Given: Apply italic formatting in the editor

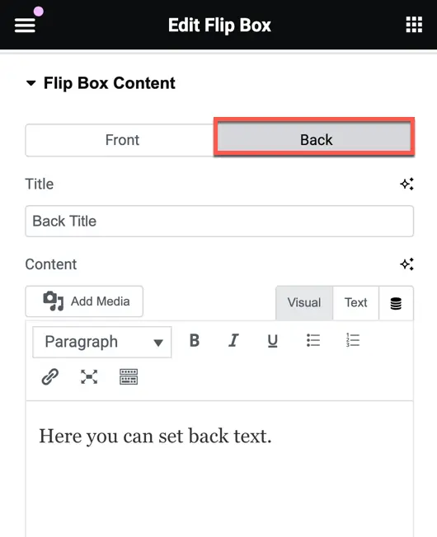Looking at the screenshot, I should [x=233, y=341].
